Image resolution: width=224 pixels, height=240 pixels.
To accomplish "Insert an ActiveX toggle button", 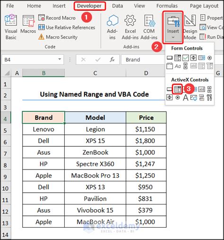I will point(202,98).
